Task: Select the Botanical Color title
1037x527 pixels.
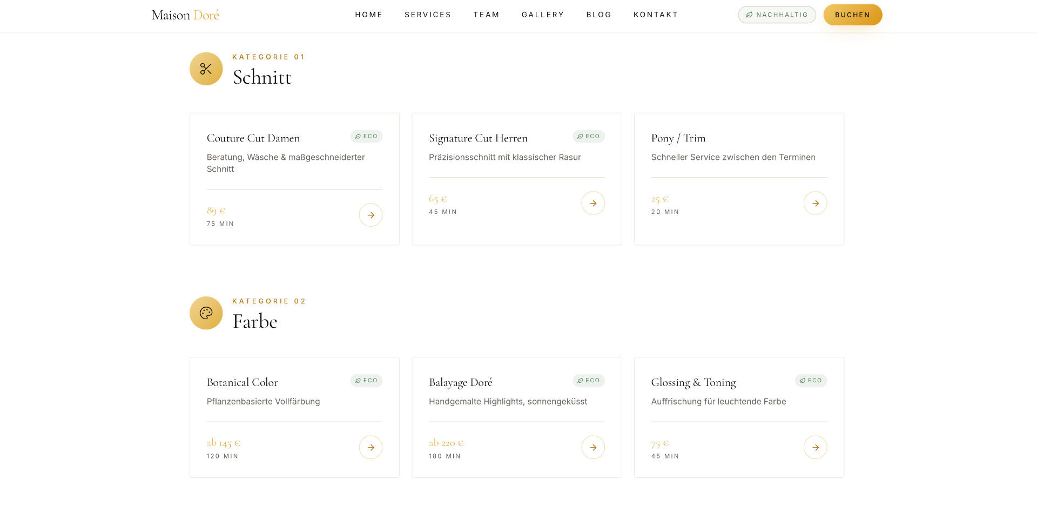Action: point(242,382)
